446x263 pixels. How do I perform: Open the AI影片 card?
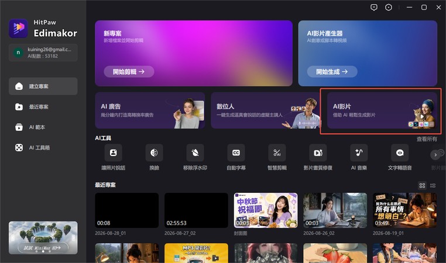[382, 110]
